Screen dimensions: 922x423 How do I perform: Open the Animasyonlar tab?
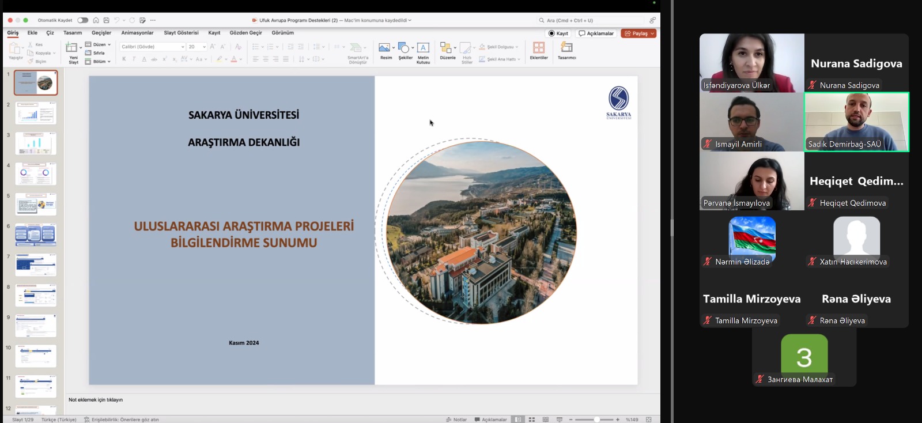tap(137, 33)
